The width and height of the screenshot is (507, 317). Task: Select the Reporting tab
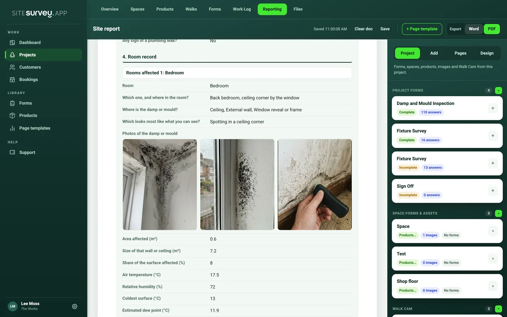[x=272, y=9]
